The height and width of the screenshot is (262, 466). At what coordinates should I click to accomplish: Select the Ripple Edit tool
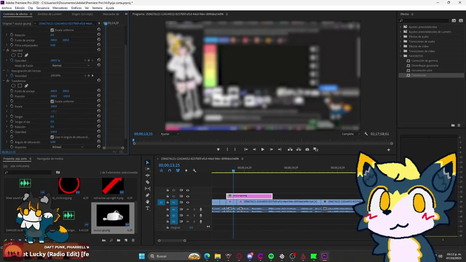point(147,175)
